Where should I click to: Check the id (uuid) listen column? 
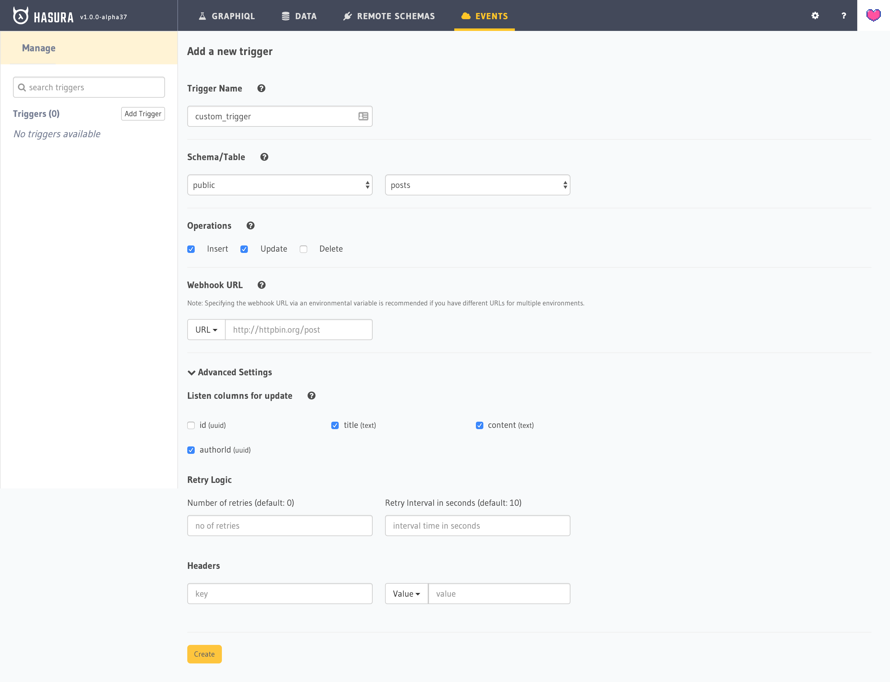pos(191,425)
